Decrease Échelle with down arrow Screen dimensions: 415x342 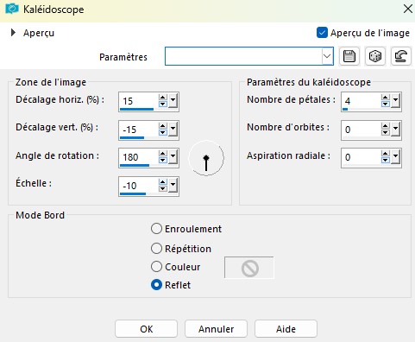[x=163, y=188]
